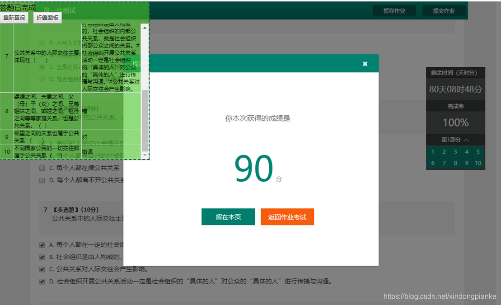Jump to question 8 in navigator
This screenshot has height=305, width=501.
[455, 163]
